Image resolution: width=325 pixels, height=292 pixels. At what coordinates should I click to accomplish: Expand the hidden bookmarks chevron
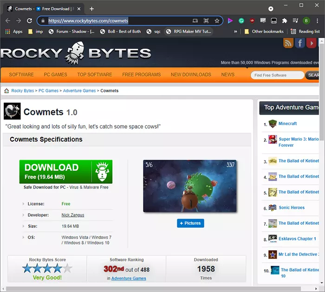point(235,32)
